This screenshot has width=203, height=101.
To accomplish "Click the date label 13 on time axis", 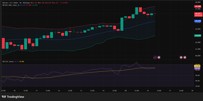I will coord(81,91).
